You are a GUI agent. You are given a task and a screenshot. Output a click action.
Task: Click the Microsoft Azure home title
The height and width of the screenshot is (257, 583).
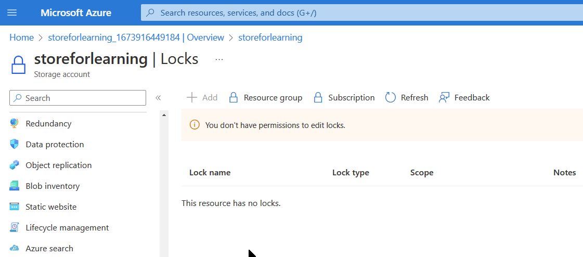[x=76, y=12]
